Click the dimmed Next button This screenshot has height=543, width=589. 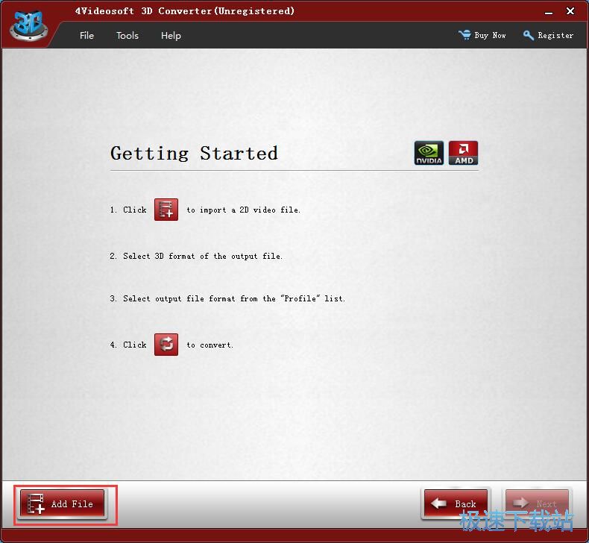[x=537, y=503]
